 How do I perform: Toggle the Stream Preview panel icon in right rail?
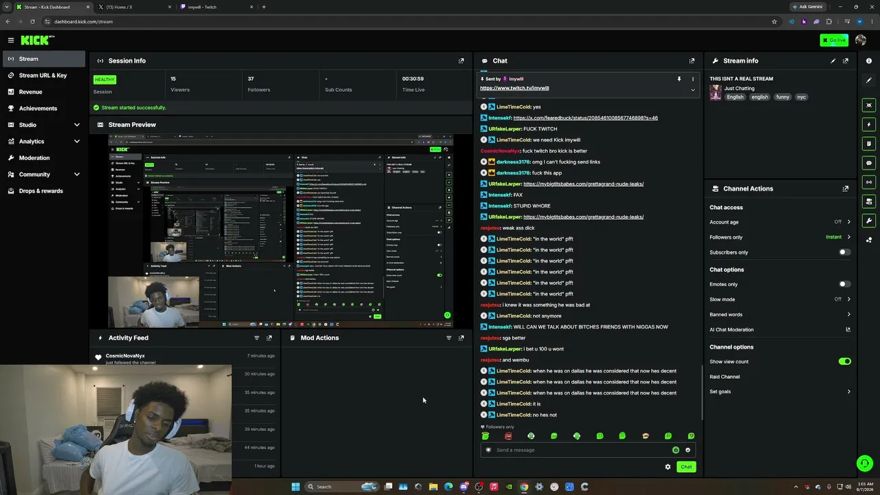click(869, 105)
